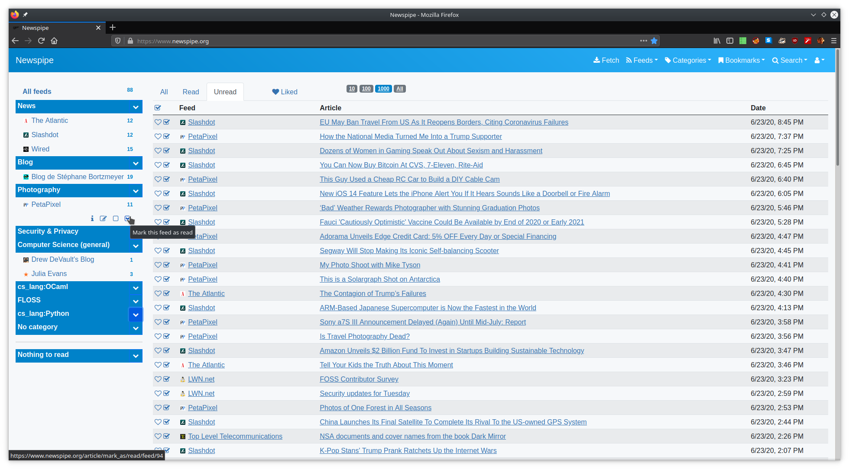Mark NSA documents article as read

coord(166,437)
